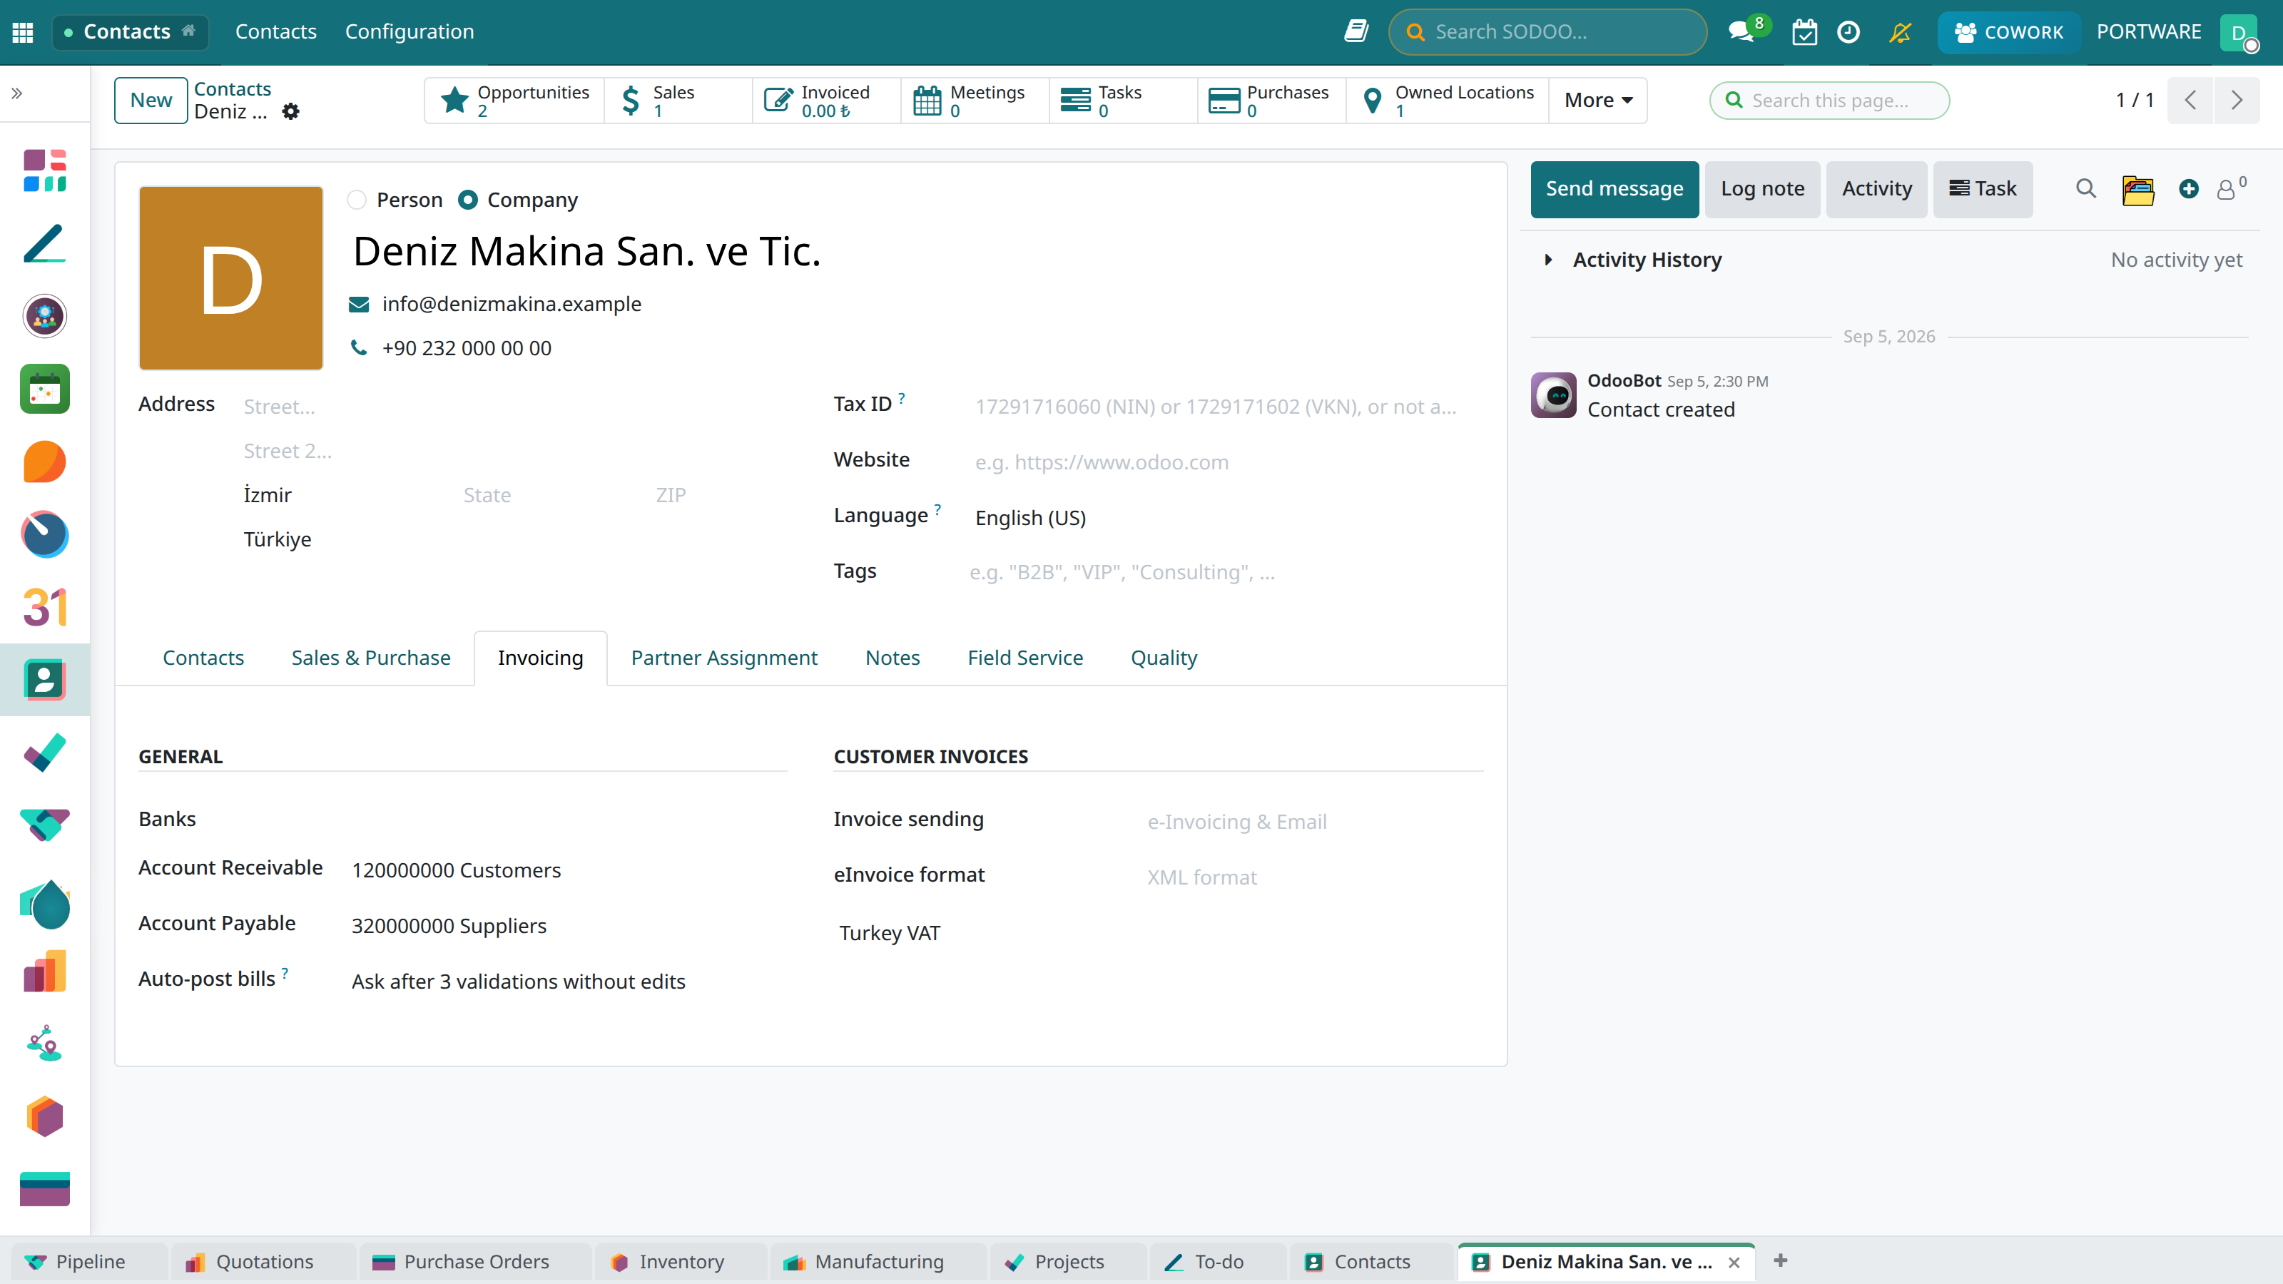
Task: Expand the left sidebar with double chevron
Action: tap(17, 93)
